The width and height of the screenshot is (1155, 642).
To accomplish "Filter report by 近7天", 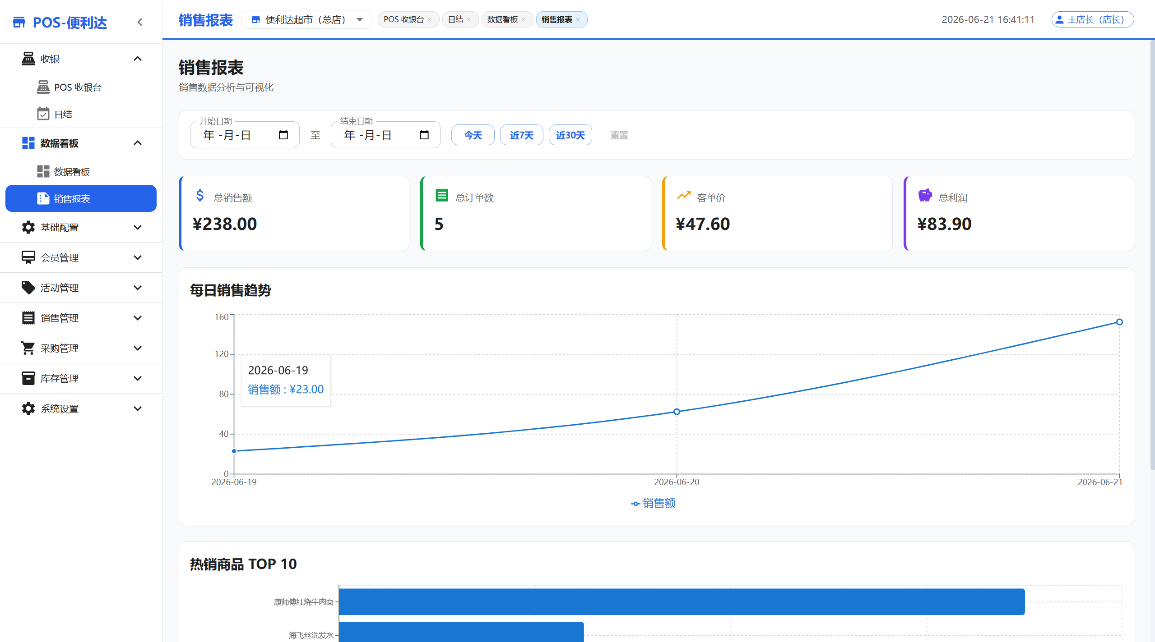I will pyautogui.click(x=521, y=135).
